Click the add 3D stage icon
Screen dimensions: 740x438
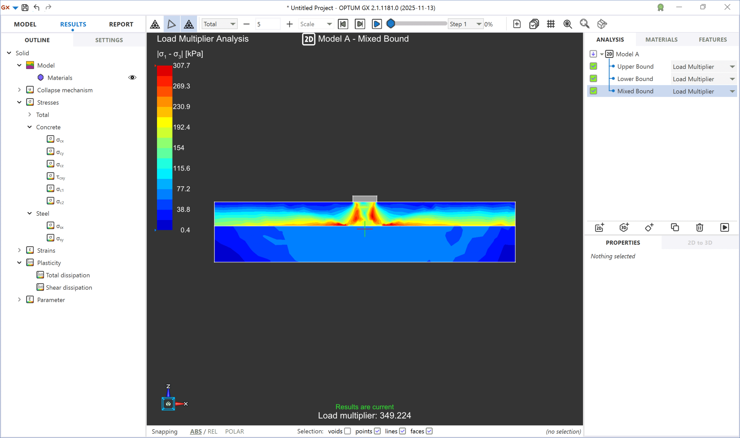pyautogui.click(x=624, y=227)
